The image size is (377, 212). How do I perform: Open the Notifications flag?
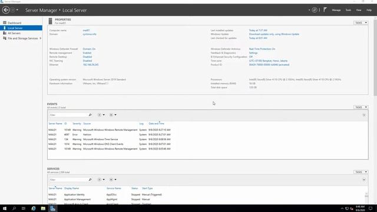tap(325, 9)
